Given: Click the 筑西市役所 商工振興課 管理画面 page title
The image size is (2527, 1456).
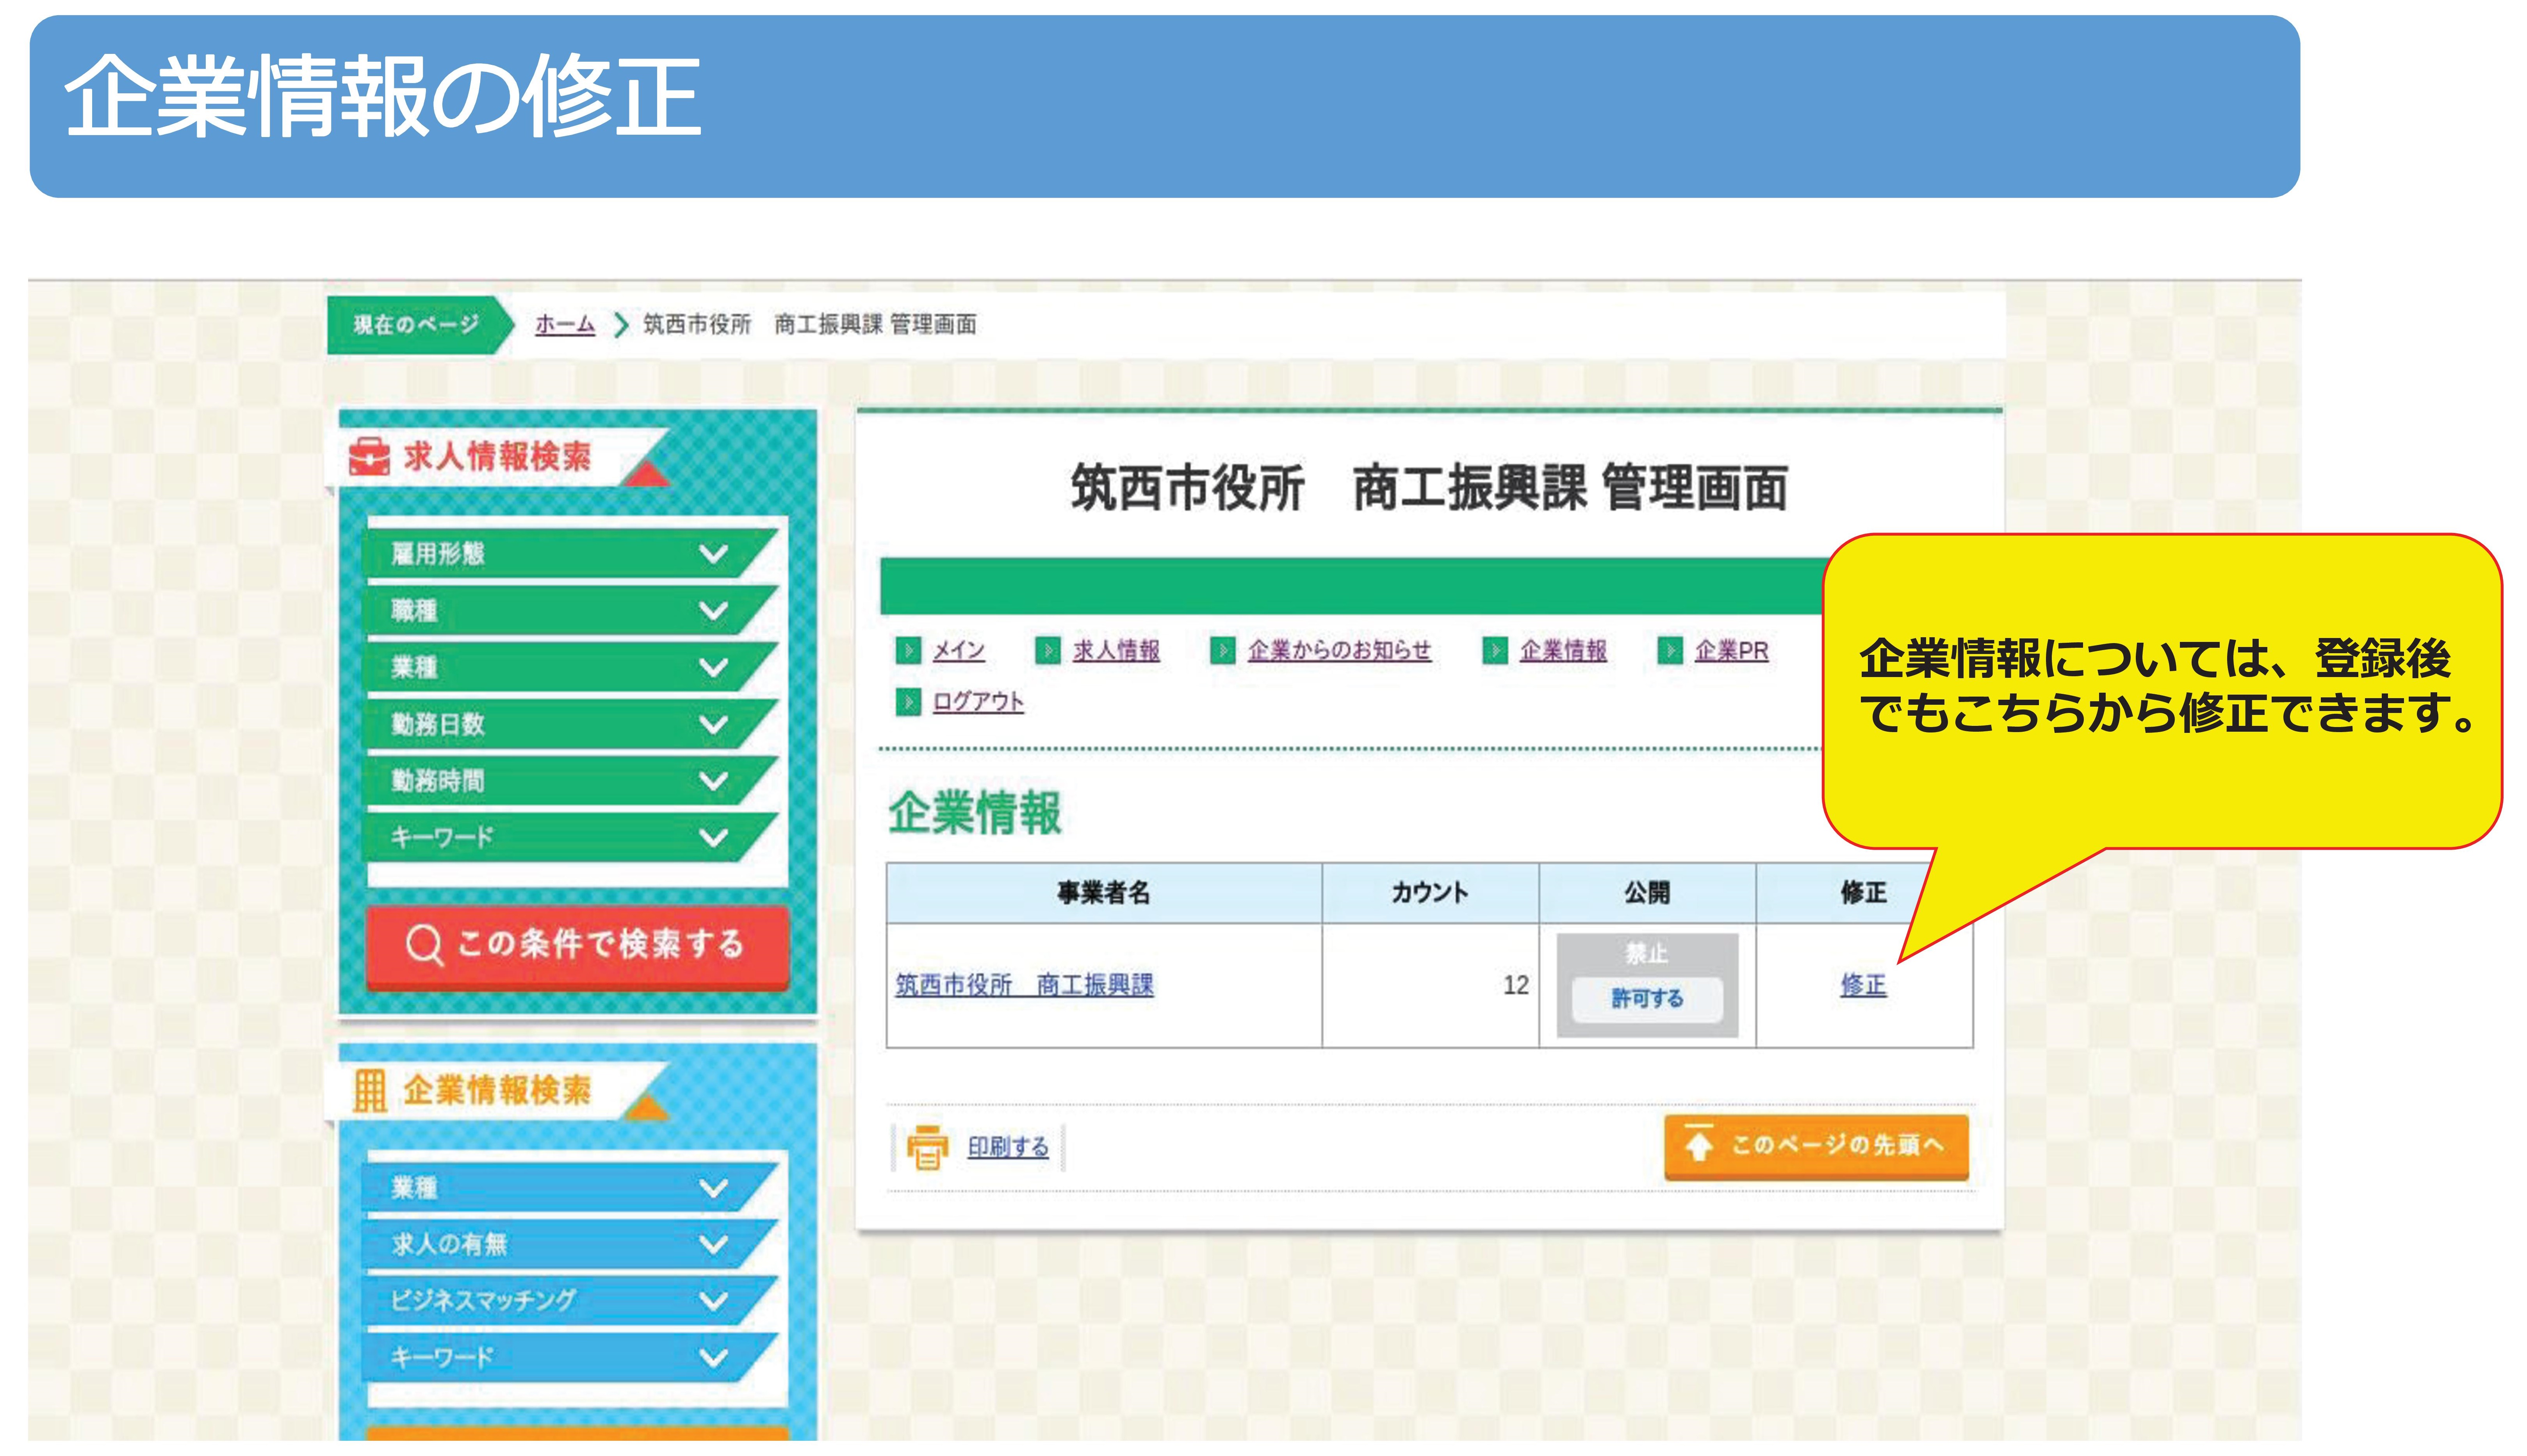Looking at the screenshot, I should coord(1429,489).
